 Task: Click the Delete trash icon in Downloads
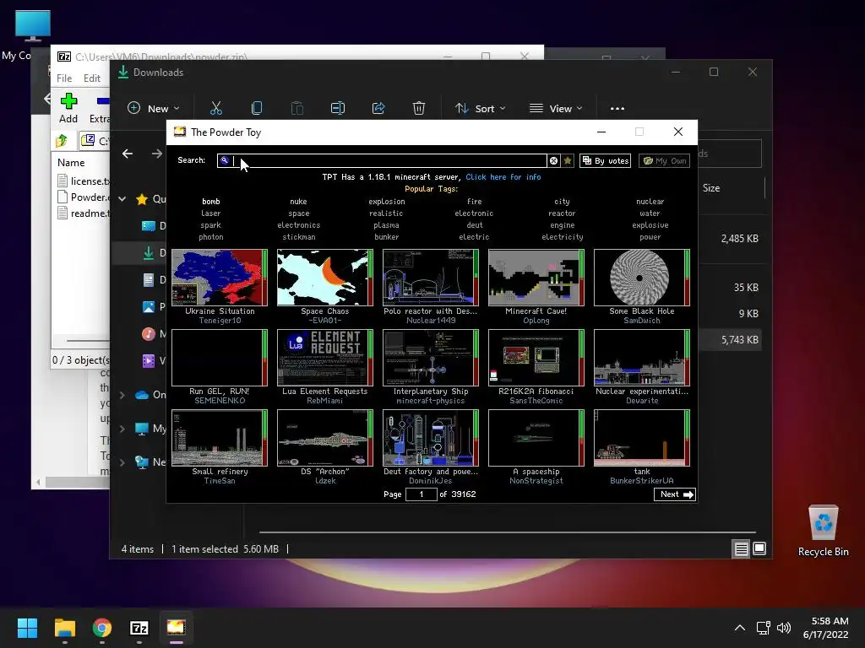tap(419, 109)
